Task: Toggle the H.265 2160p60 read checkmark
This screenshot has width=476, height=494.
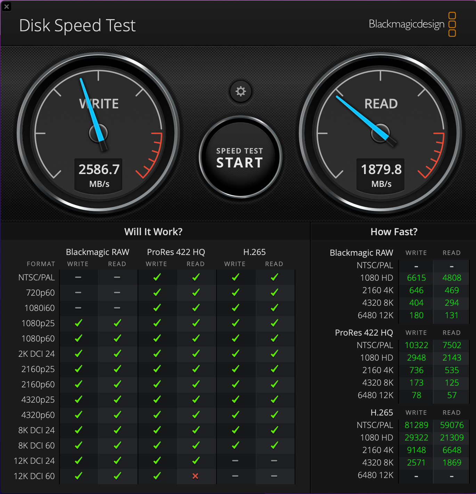Action: (x=274, y=384)
